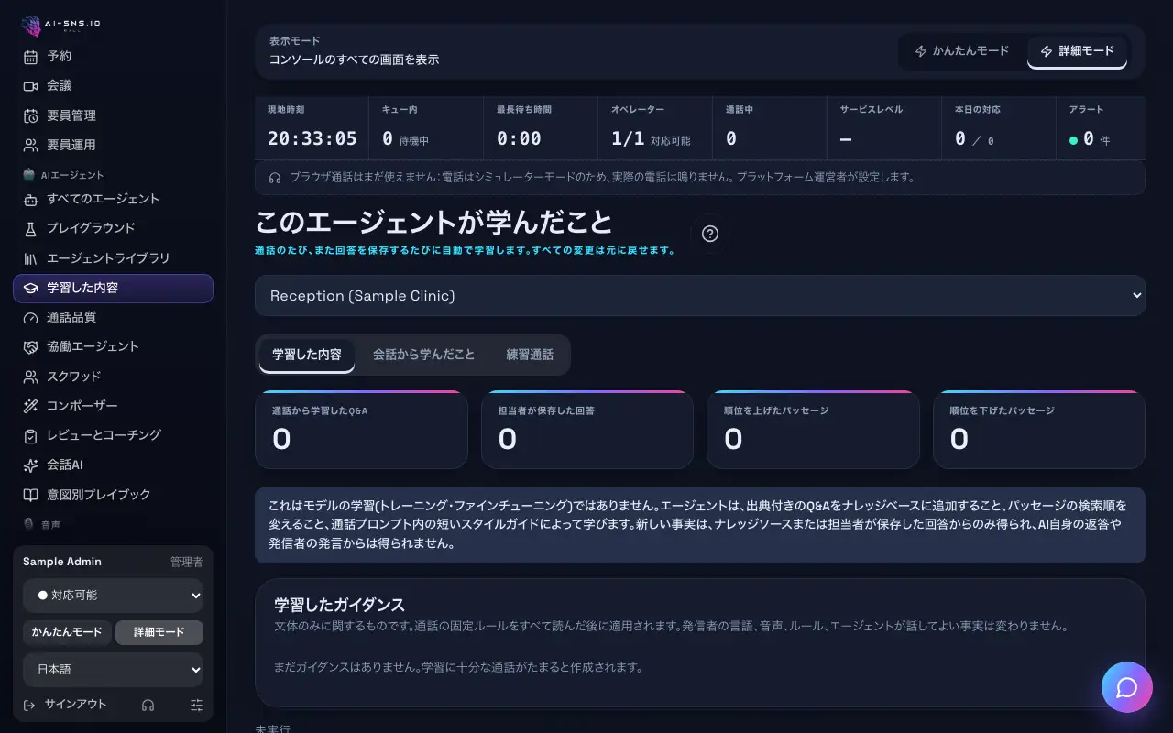This screenshot has height=733, width=1173.
Task: Switch to the 練習通話 tab
Action: 530,355
